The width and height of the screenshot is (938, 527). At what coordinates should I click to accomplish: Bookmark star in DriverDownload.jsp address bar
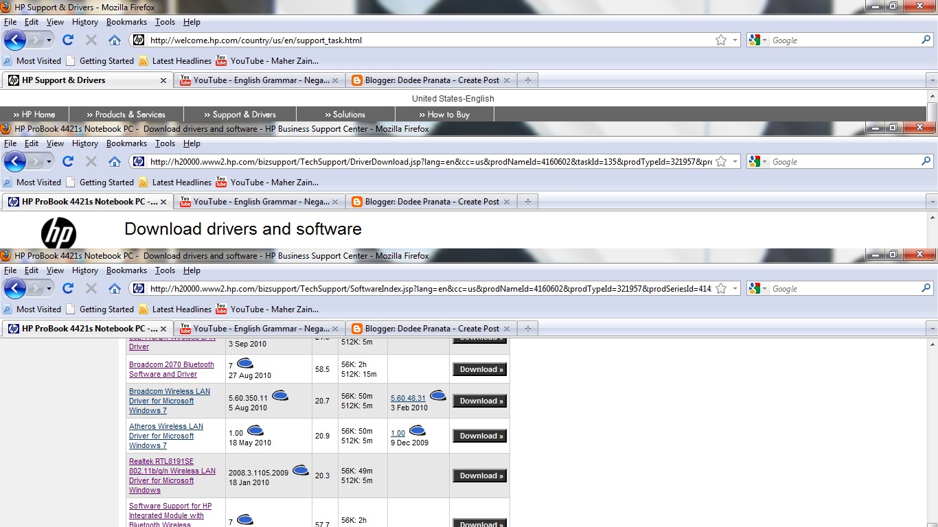[x=721, y=161]
